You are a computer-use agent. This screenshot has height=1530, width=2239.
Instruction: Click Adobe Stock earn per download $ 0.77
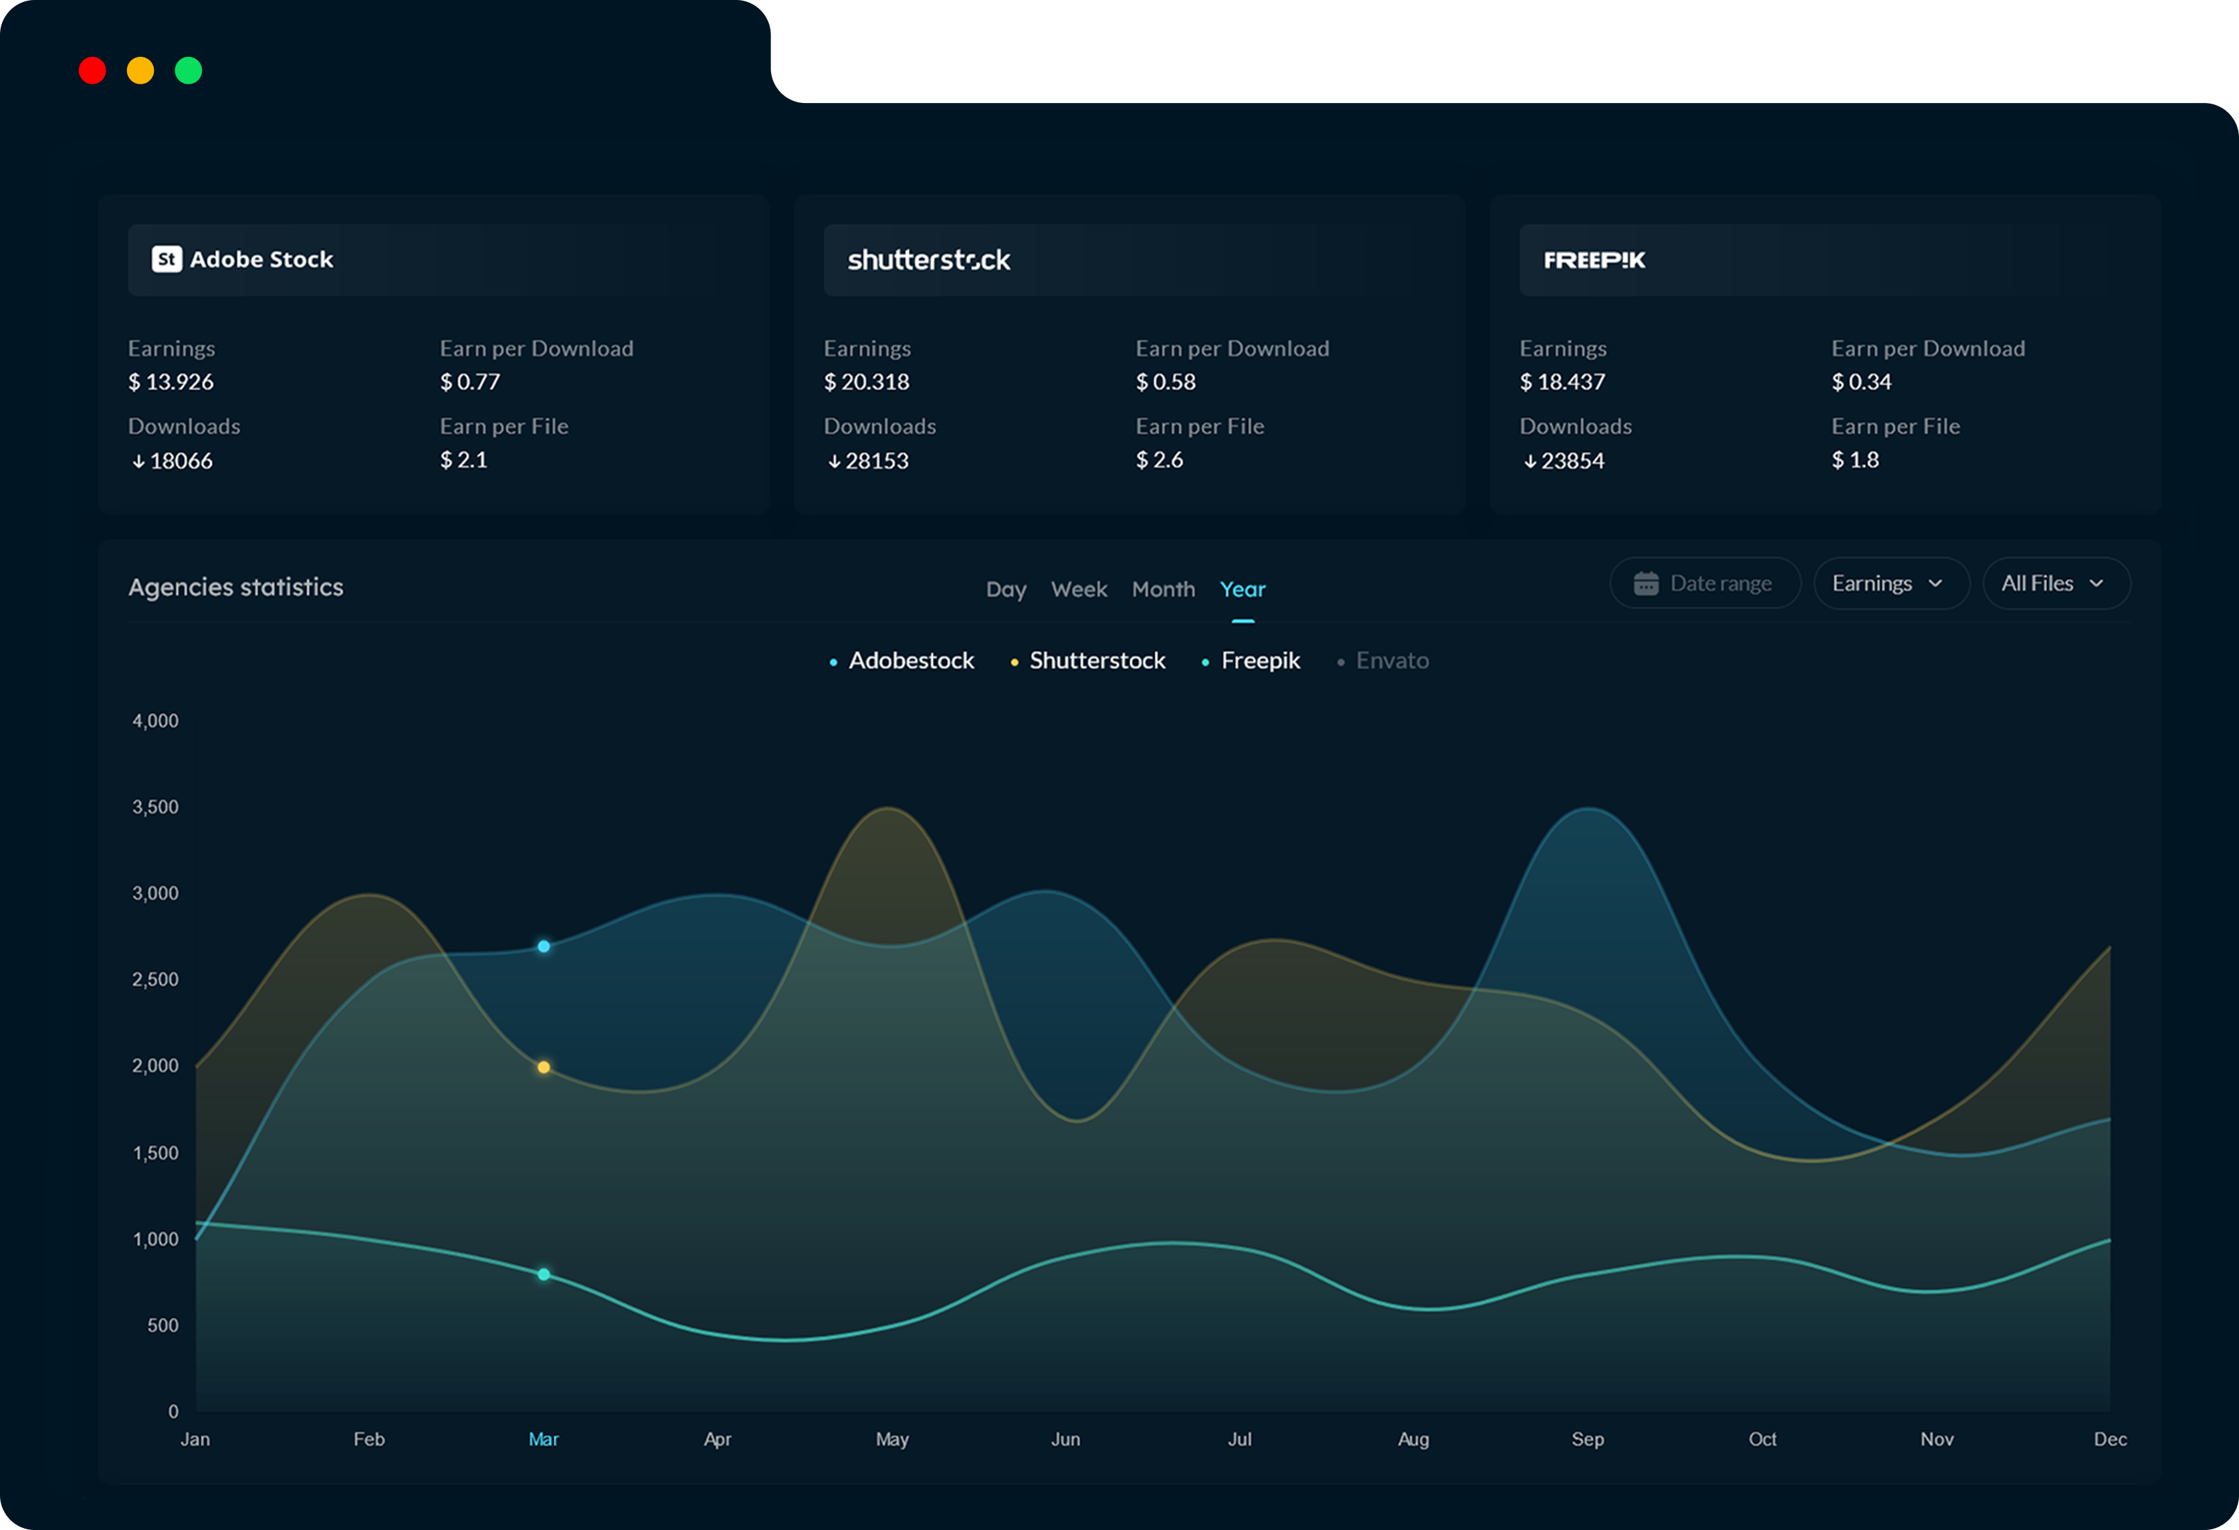pos(470,382)
